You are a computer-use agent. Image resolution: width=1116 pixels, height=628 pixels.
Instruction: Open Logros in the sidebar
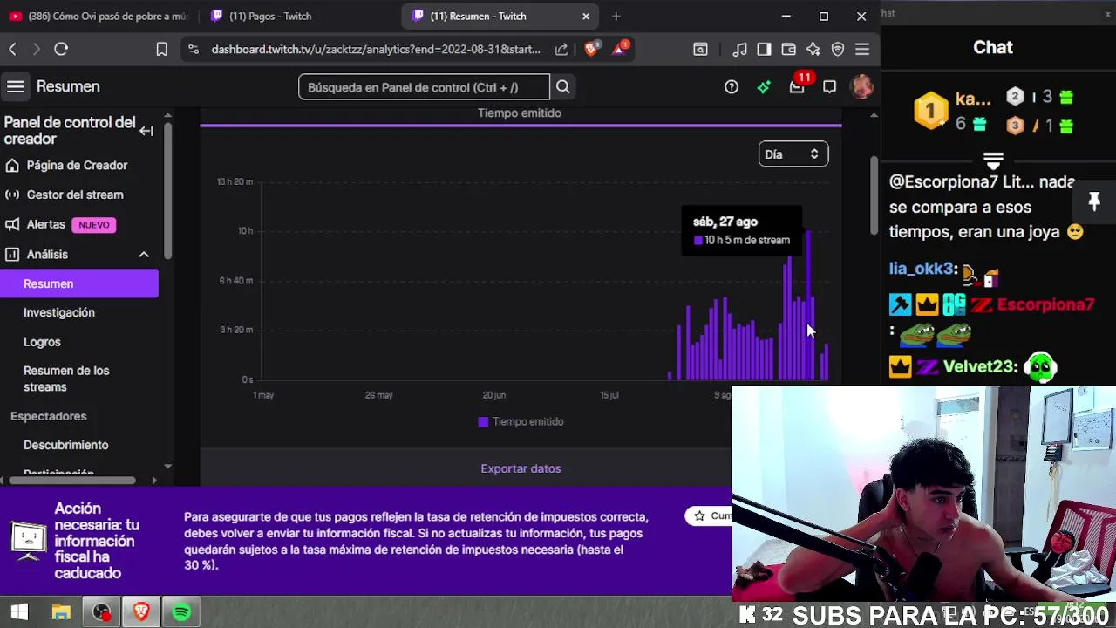click(42, 342)
